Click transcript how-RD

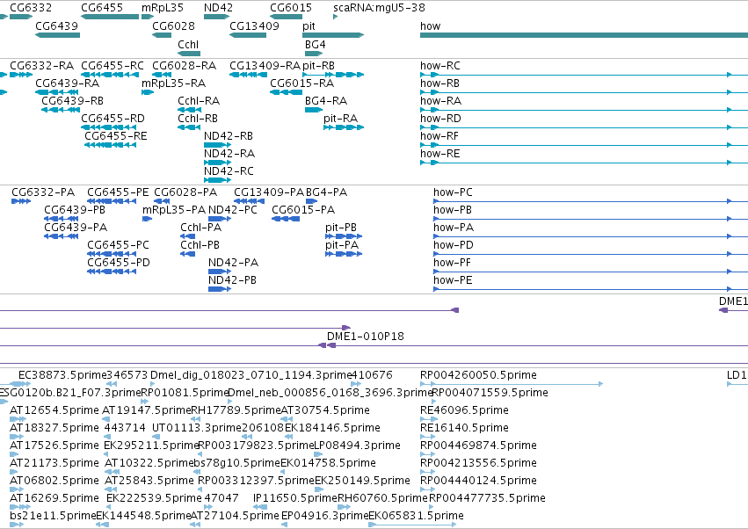[x=440, y=119]
